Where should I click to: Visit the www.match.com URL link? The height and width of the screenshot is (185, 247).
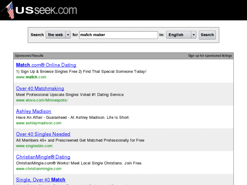(x=31, y=77)
